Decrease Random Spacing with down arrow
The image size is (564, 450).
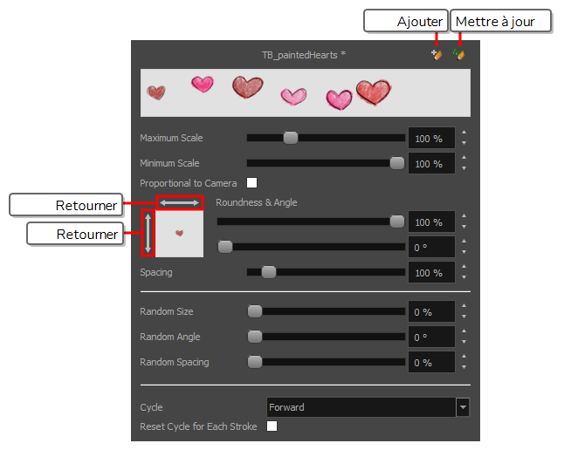[464, 367]
